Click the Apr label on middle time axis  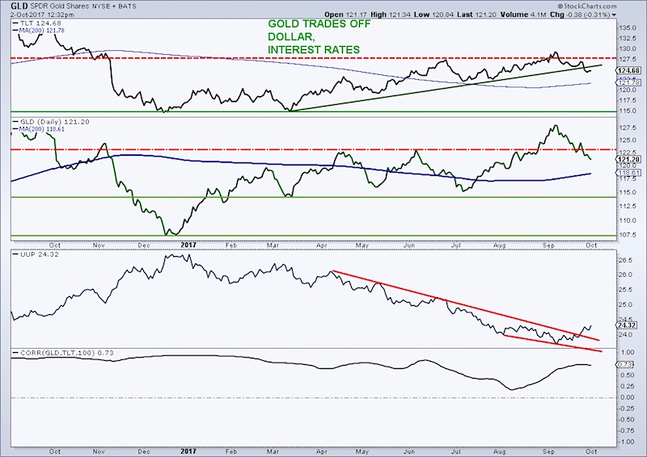(x=321, y=245)
